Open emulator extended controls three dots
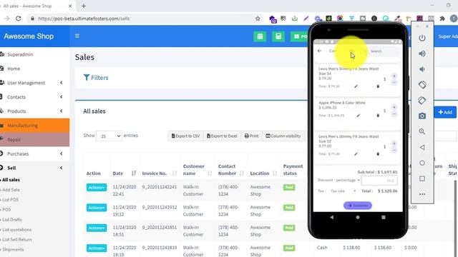This screenshot has width=458, height=257. [x=422, y=194]
